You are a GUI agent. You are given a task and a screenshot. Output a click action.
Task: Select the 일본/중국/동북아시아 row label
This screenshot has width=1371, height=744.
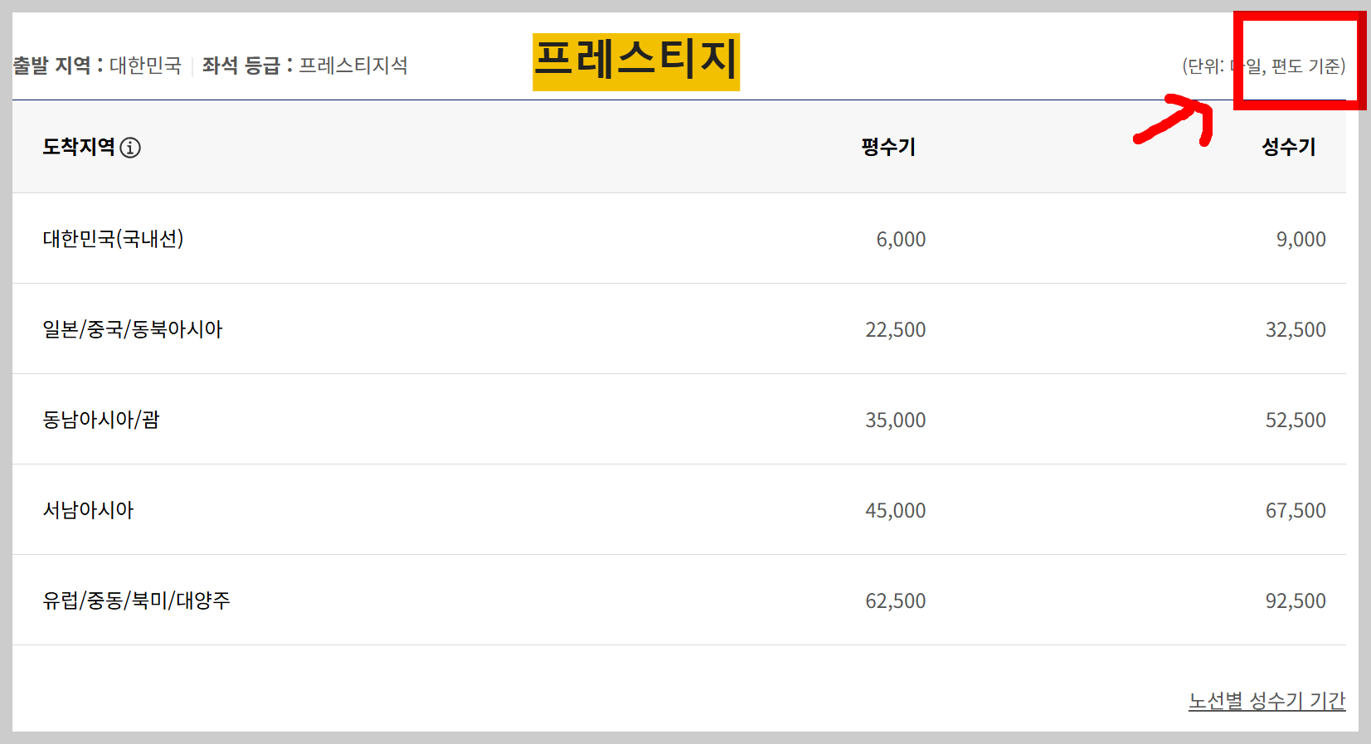tap(133, 329)
